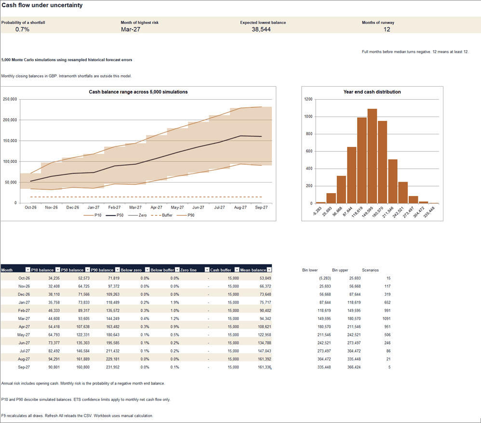Select the P90 balance cell 109,263
This screenshot has height=423, width=481.
(113, 294)
